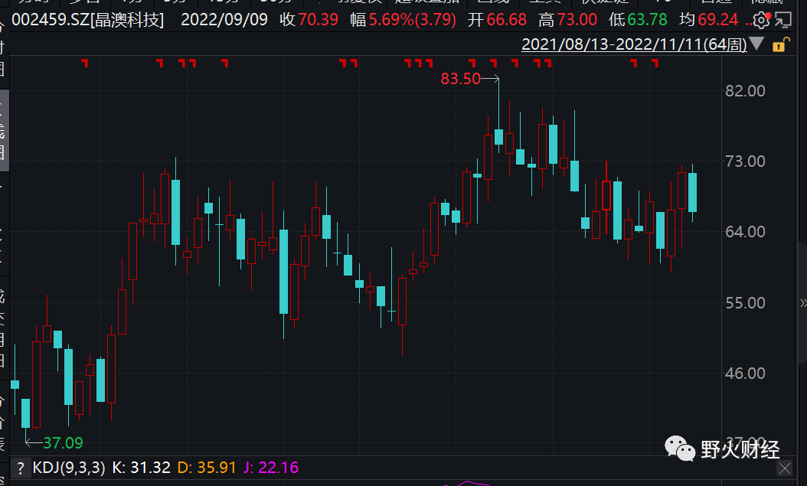Click the 82.00 price axis label

tap(745, 91)
